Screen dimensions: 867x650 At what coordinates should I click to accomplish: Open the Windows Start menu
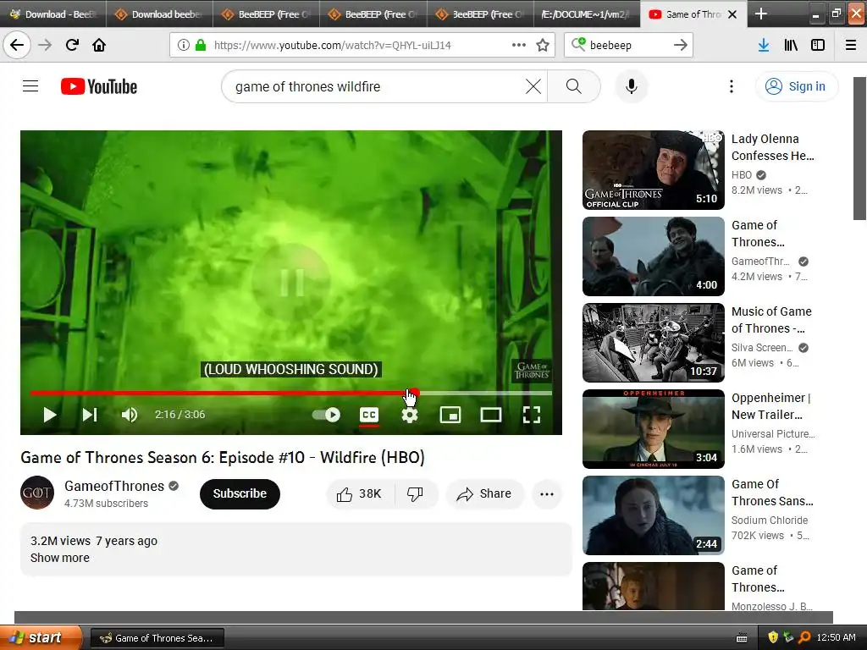coord(41,637)
